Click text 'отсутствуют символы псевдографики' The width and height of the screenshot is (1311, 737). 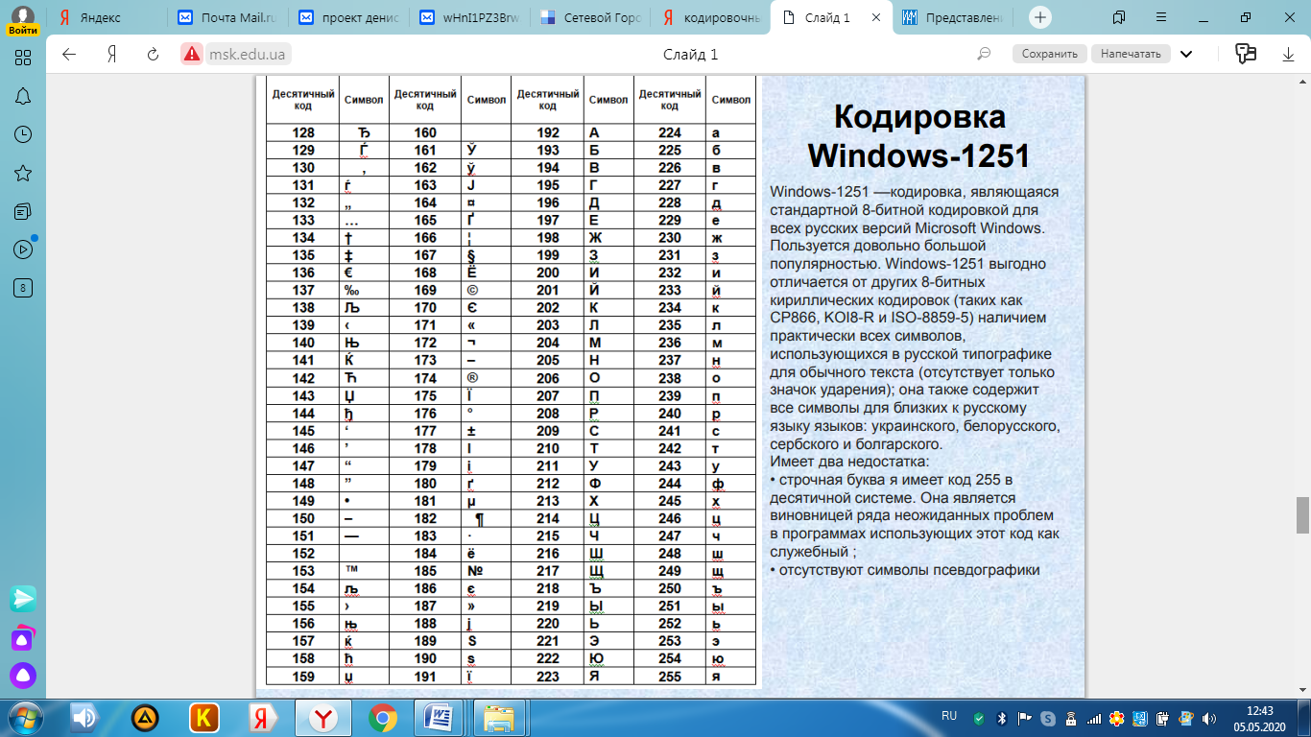coord(909,569)
